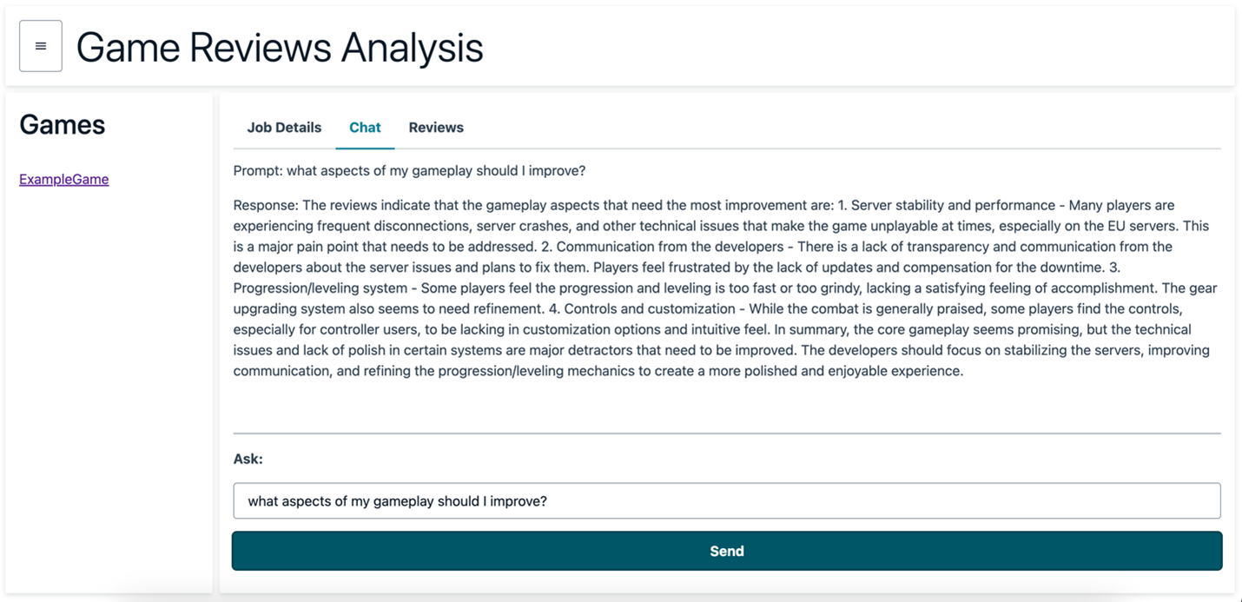Click the 'Controls and customization' phrase
1242x602 pixels.
[x=651, y=308]
